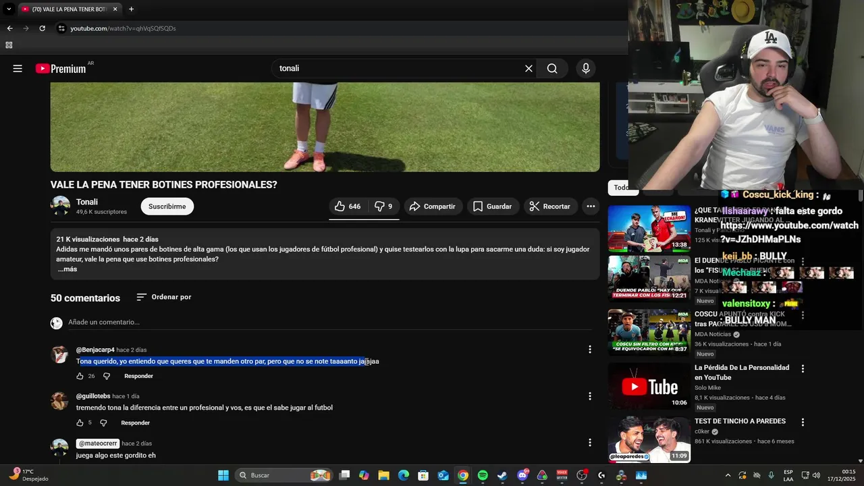Like the video (646 likes)
The height and width of the screenshot is (486, 864).
348,207
